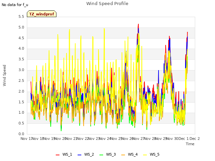Click the orange WS_4 legend swatch

point(123,155)
